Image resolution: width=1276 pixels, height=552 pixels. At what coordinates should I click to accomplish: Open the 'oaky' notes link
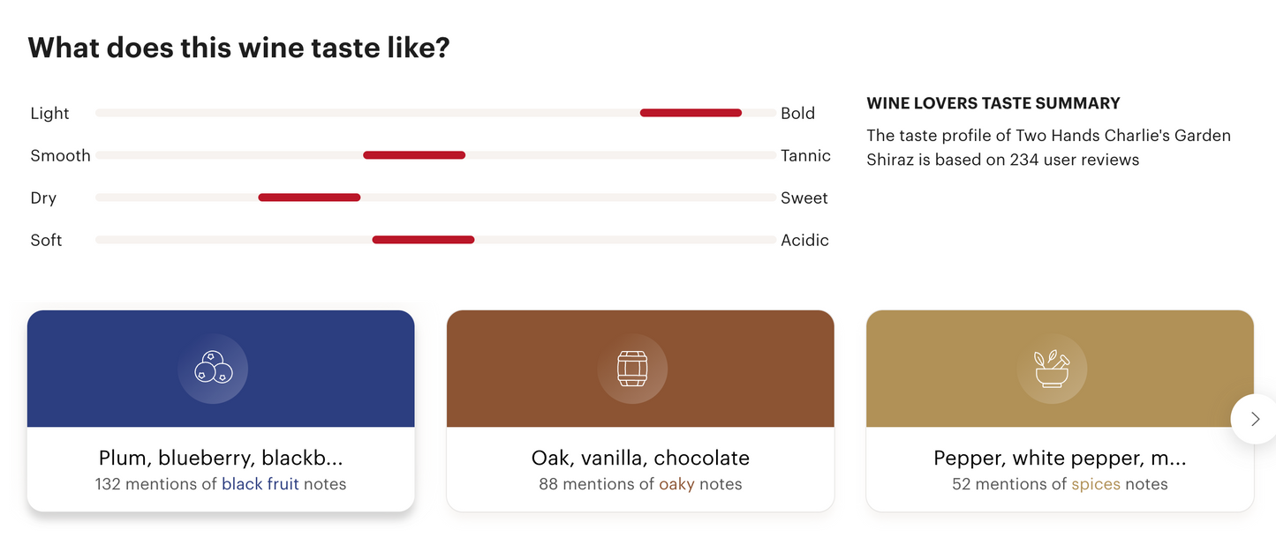click(676, 484)
